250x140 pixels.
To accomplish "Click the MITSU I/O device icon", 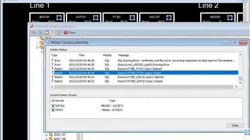I will (53, 110).
